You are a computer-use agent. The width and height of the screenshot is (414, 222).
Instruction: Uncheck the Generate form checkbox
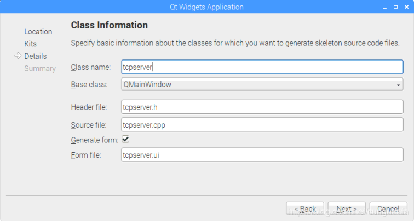click(125, 139)
